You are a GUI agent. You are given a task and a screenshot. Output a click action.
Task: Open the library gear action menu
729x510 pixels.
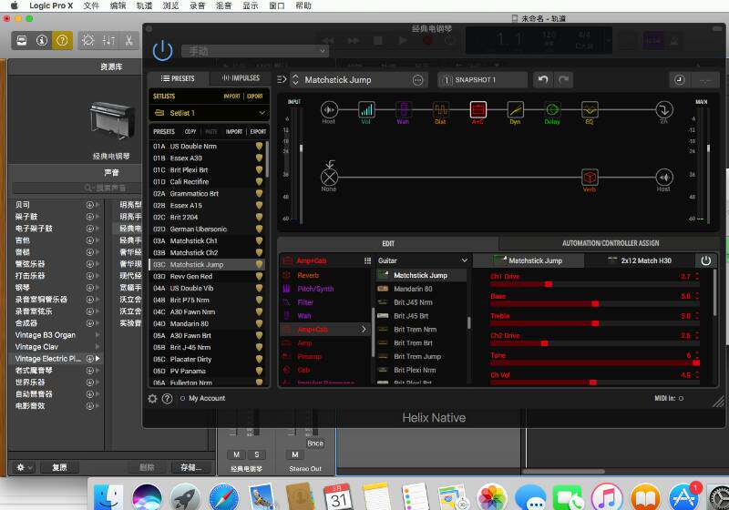click(24, 468)
